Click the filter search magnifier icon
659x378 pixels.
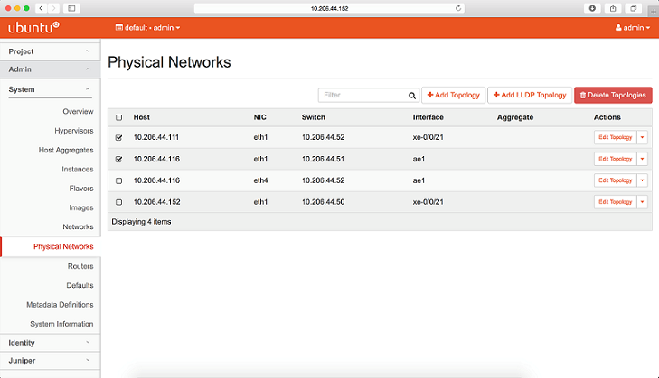coord(412,96)
